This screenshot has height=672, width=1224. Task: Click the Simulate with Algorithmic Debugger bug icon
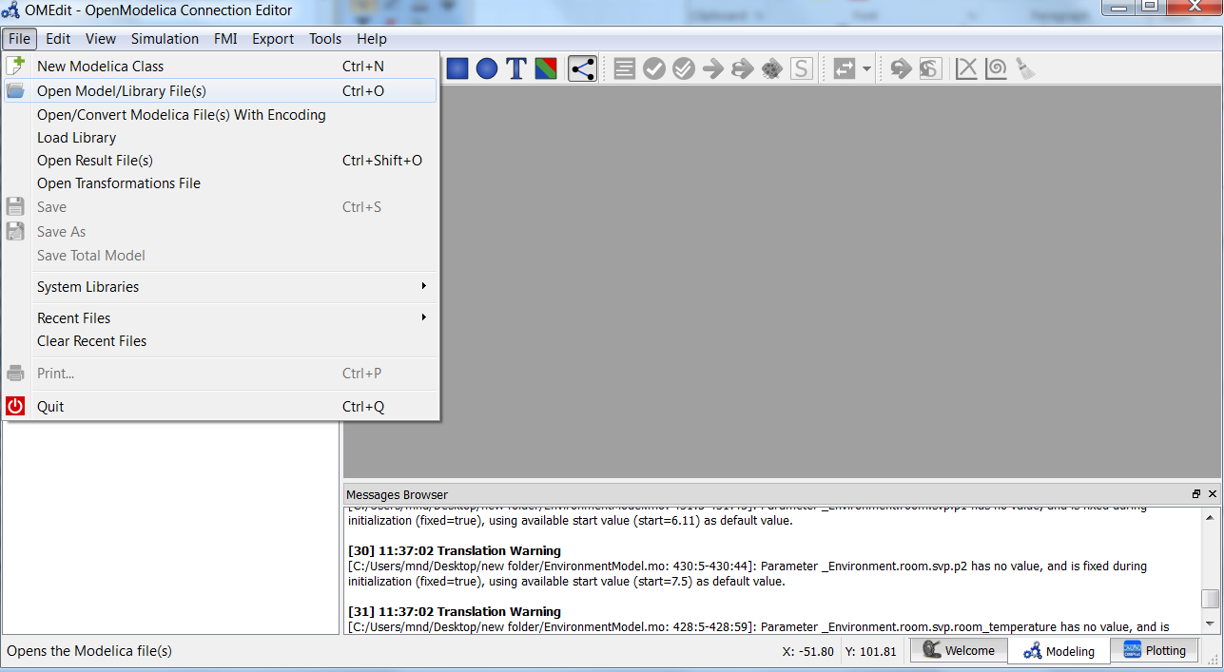[771, 68]
